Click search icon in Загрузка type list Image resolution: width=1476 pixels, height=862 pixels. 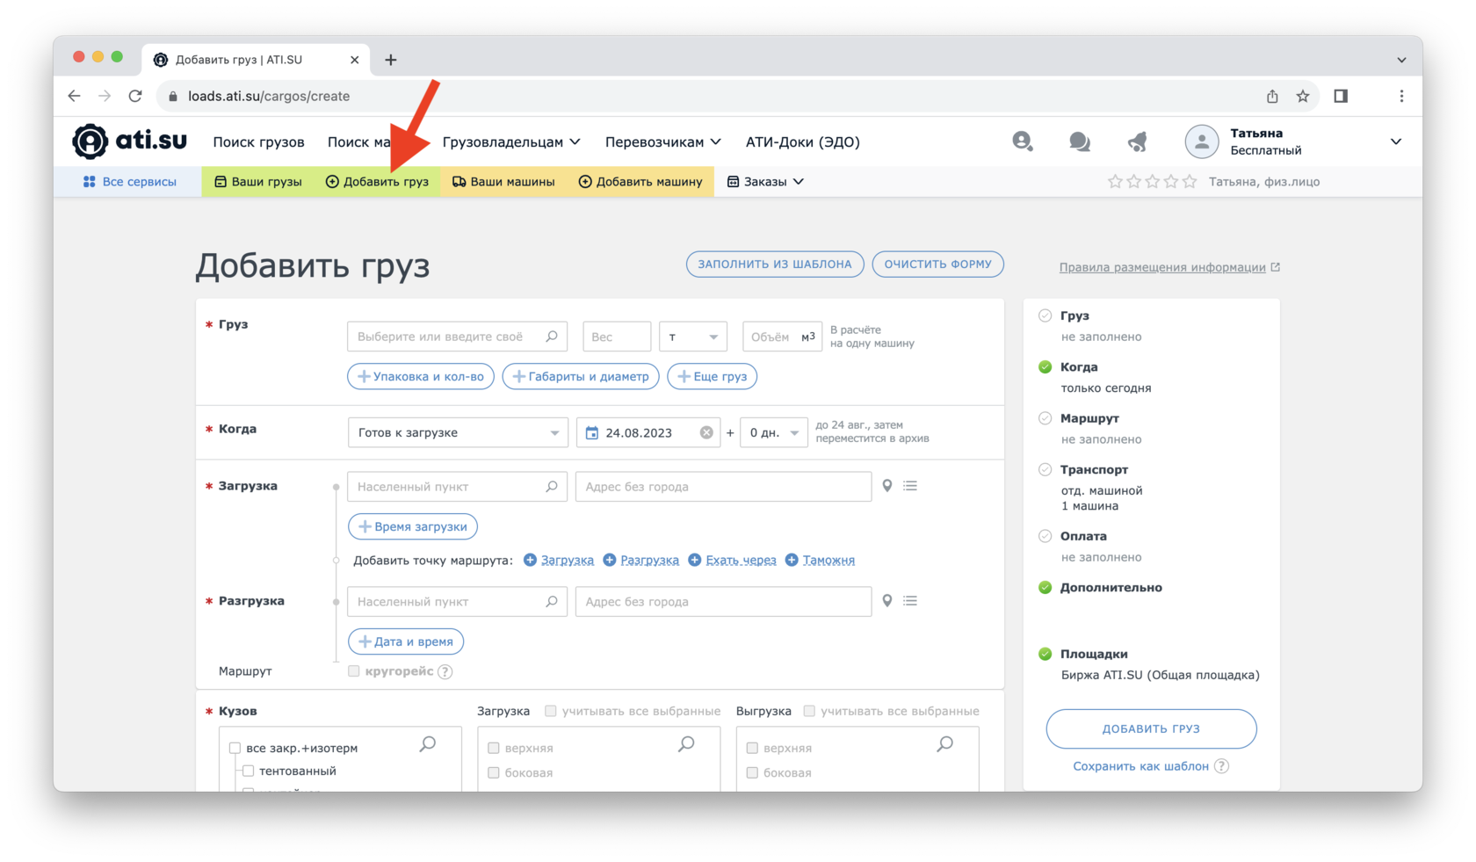(x=686, y=744)
